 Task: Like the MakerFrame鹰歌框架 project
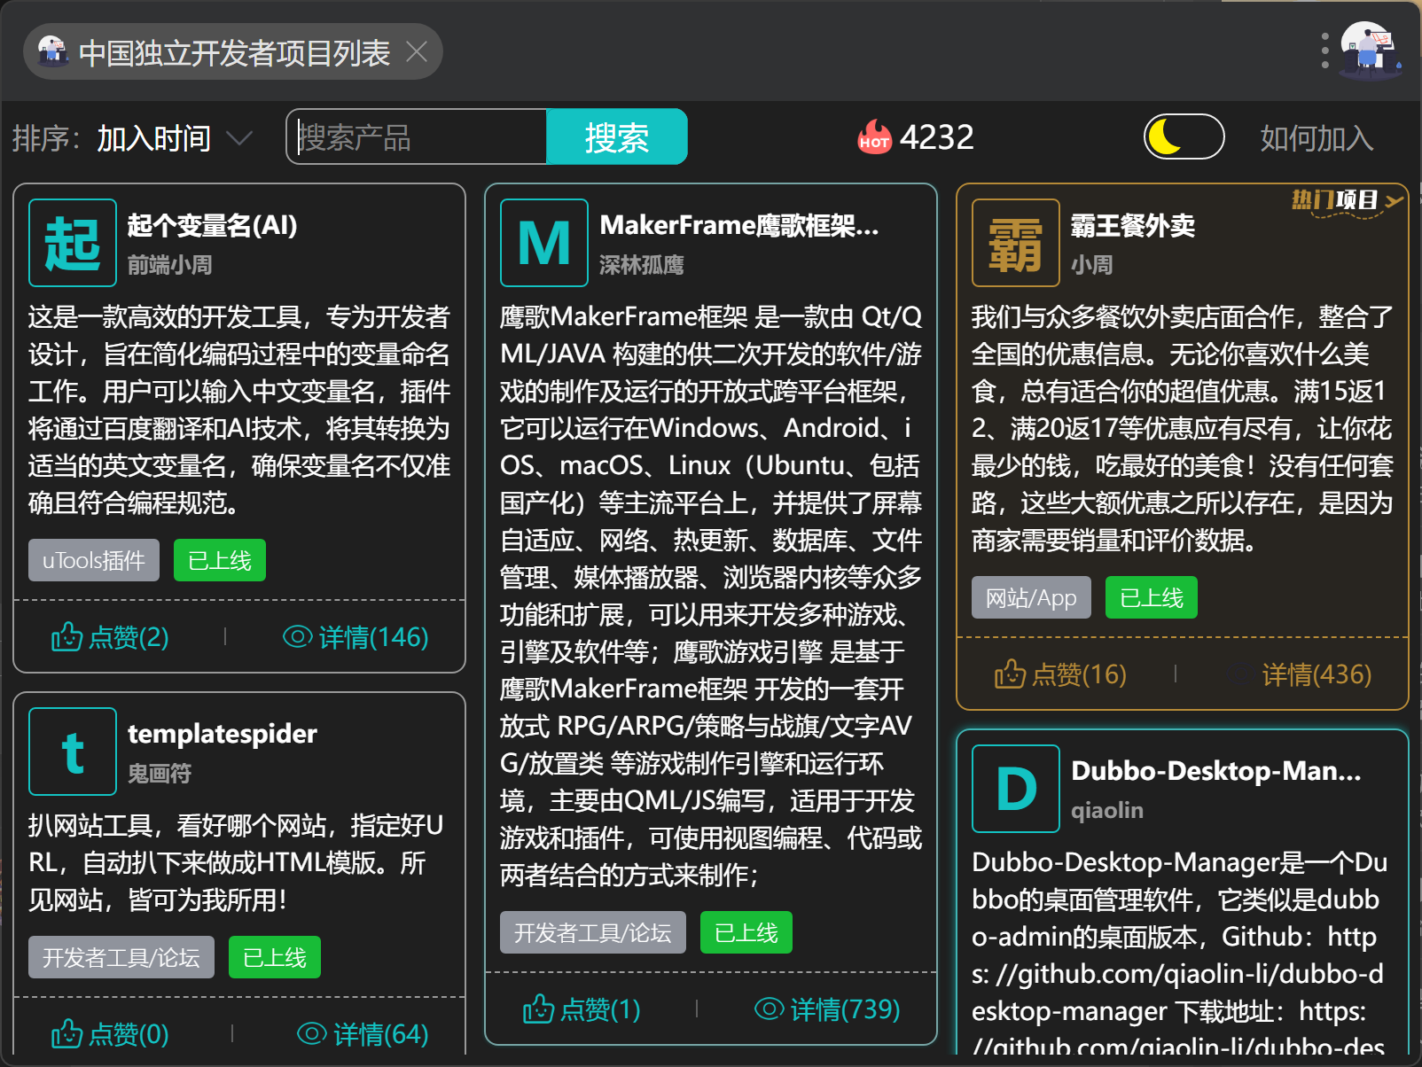[x=582, y=1009]
